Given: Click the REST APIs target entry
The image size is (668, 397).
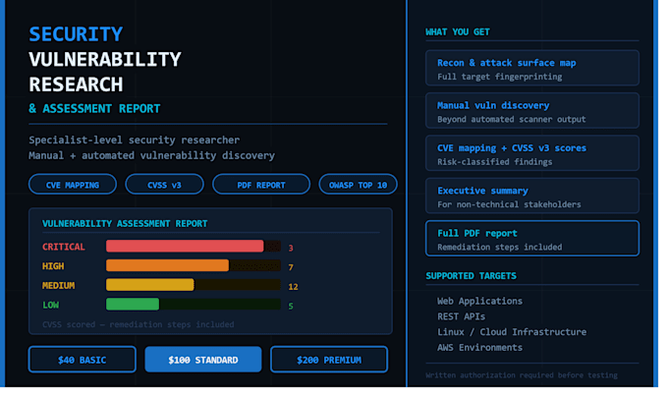Looking at the screenshot, I should coord(461,316).
